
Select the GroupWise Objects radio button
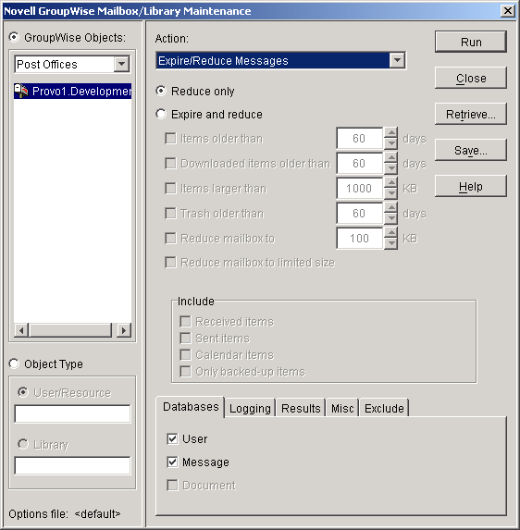(x=14, y=37)
